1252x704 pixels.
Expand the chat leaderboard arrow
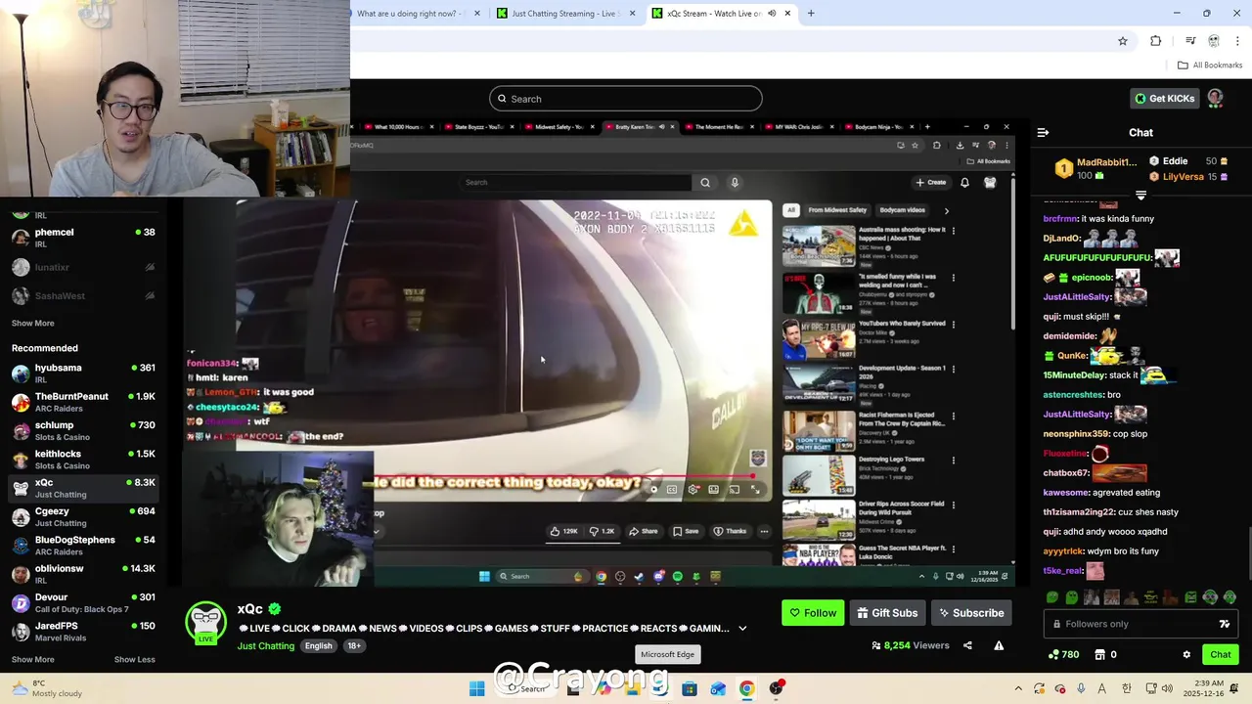1140,195
